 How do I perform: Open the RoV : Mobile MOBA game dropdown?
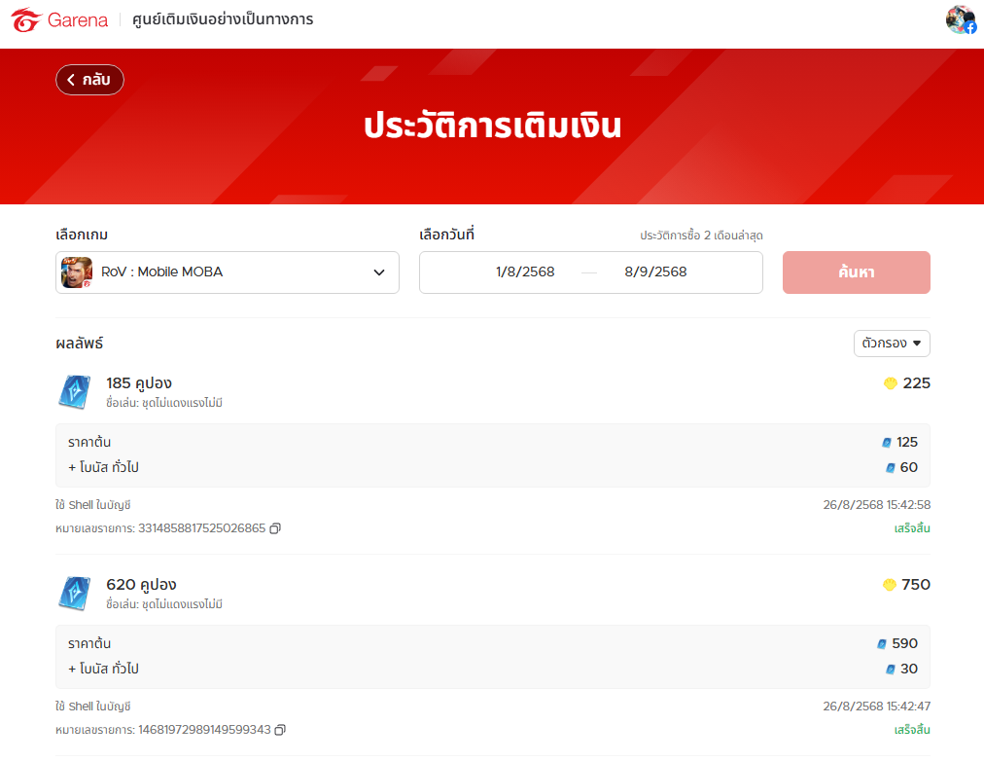228,272
